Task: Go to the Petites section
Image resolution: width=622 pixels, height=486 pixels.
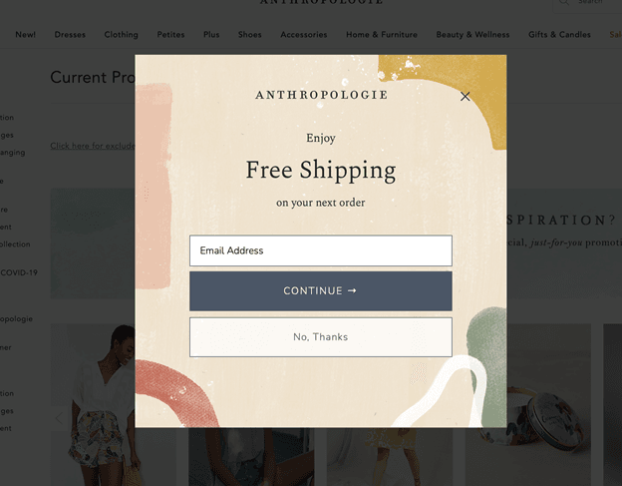Action: point(170,35)
